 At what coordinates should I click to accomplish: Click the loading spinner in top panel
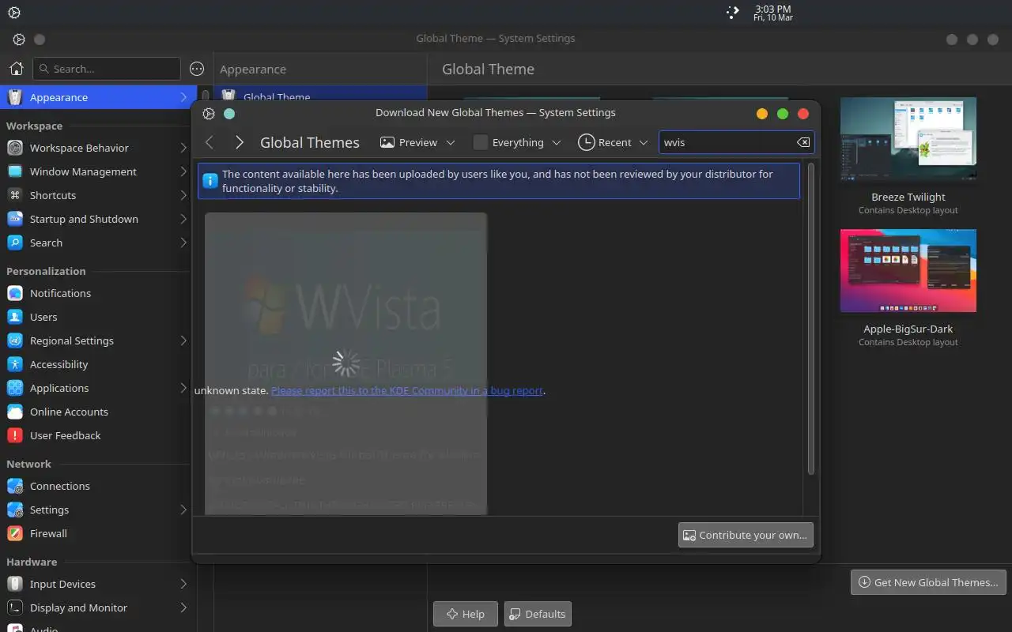733,13
